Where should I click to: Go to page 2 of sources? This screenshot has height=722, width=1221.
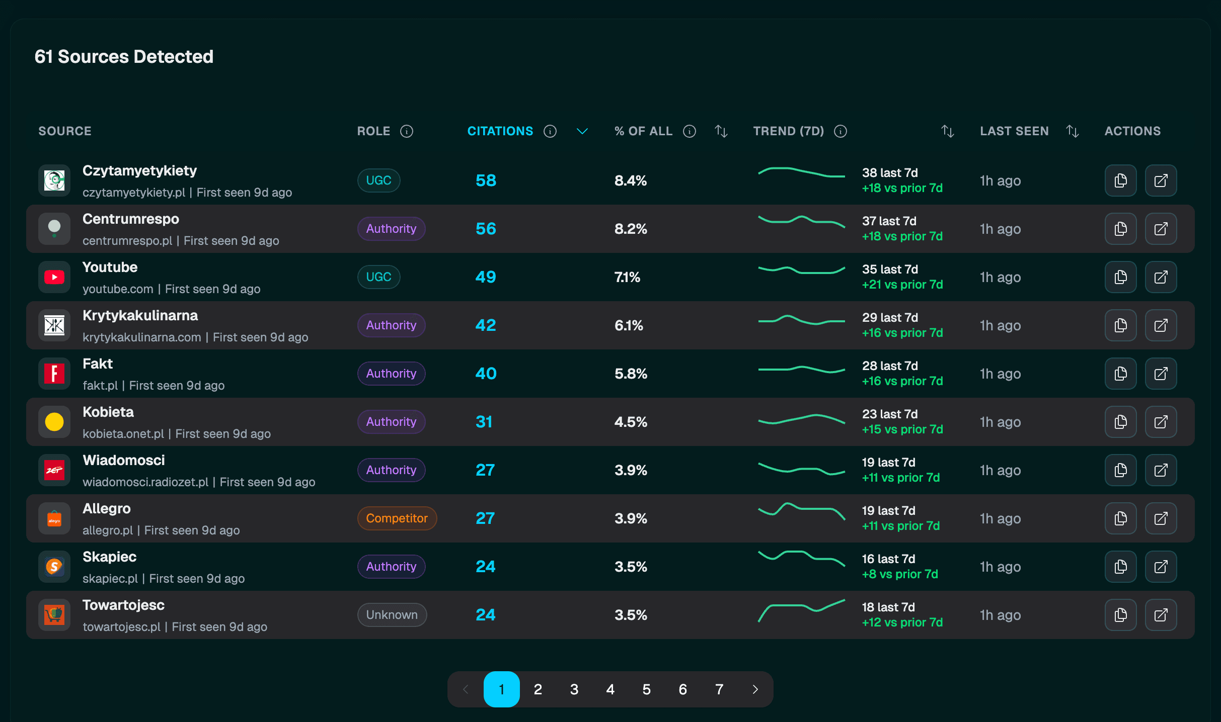click(x=538, y=689)
